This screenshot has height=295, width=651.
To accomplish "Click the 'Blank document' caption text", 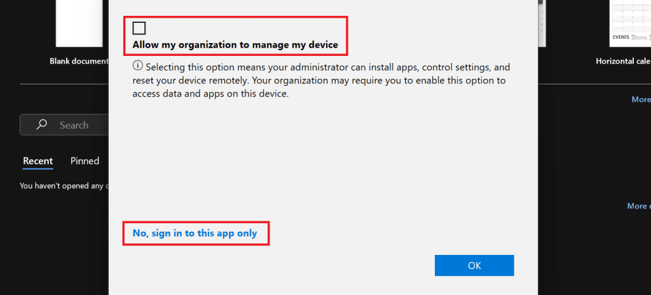I will (79, 62).
